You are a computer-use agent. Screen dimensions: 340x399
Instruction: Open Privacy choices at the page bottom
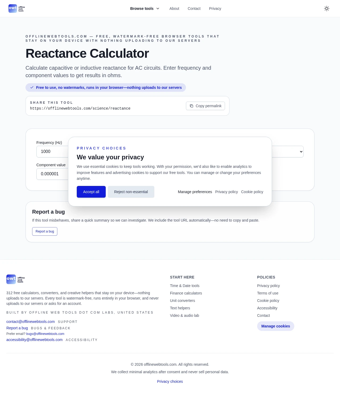coord(170,381)
